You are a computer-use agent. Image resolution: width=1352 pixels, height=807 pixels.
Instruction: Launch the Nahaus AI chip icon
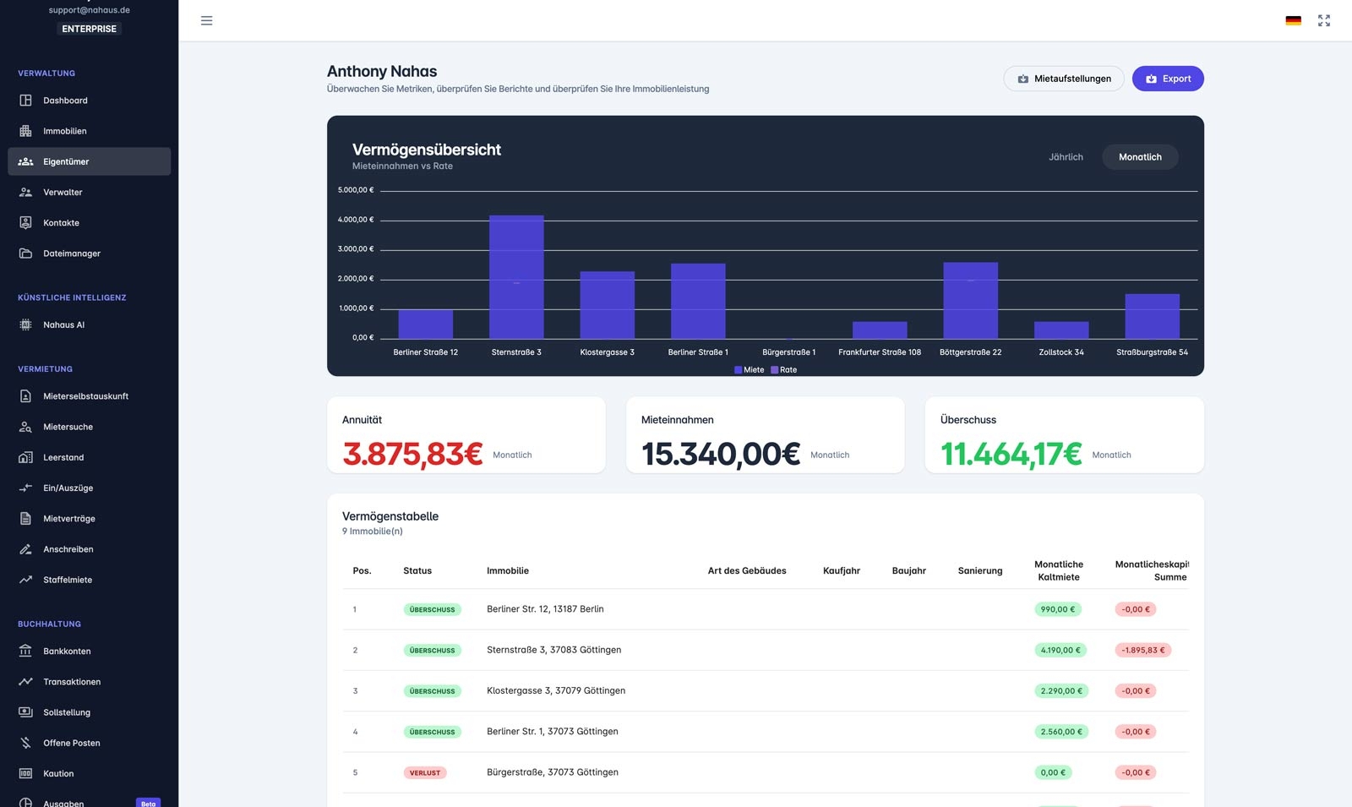25,324
